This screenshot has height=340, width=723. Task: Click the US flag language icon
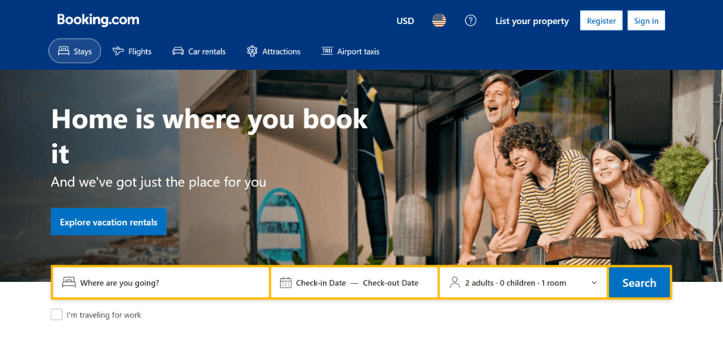(439, 20)
